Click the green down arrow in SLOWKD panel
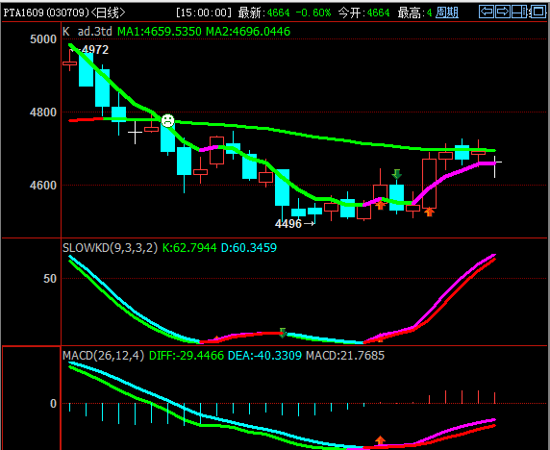The image size is (550, 450). click(x=283, y=333)
